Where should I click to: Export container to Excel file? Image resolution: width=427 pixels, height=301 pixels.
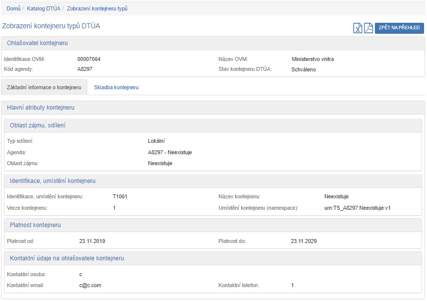[358, 28]
